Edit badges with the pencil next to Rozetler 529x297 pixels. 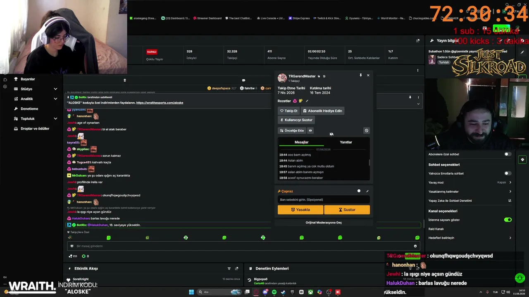[x=307, y=101]
